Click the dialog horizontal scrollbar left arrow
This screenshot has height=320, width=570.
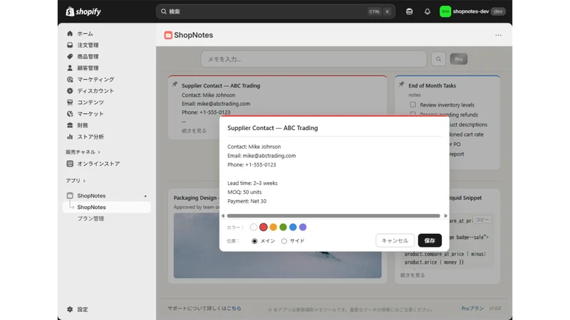[x=223, y=216]
